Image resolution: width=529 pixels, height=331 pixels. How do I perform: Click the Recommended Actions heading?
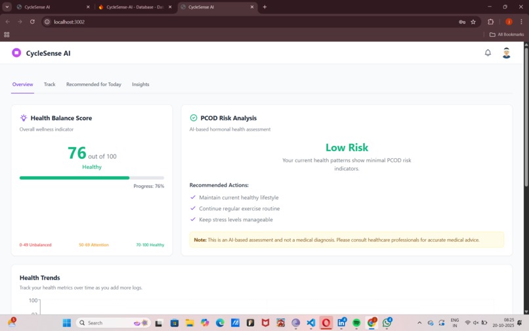coord(219,185)
